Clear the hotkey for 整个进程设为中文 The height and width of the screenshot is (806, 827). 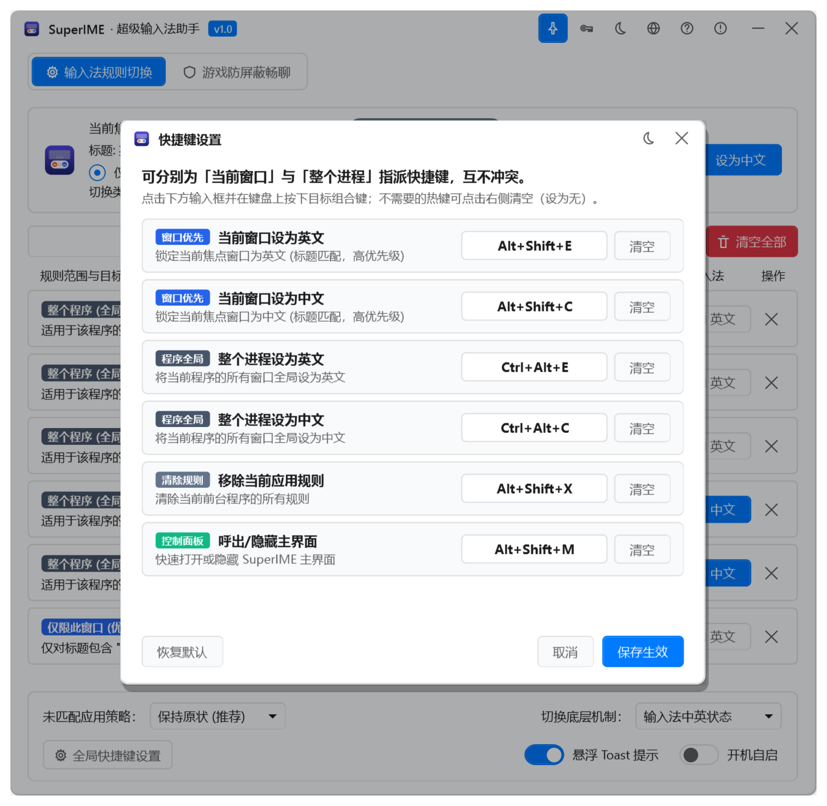click(x=642, y=428)
